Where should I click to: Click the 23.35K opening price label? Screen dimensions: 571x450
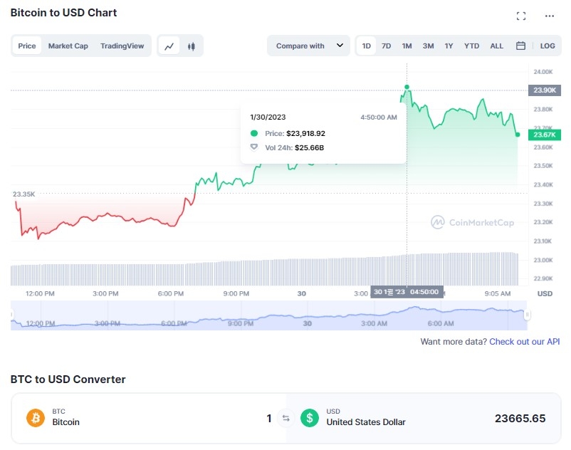24,194
